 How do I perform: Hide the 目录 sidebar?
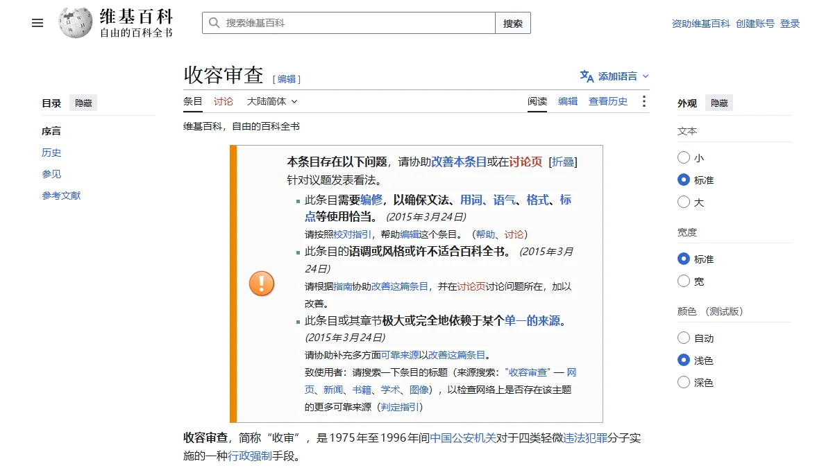point(83,103)
